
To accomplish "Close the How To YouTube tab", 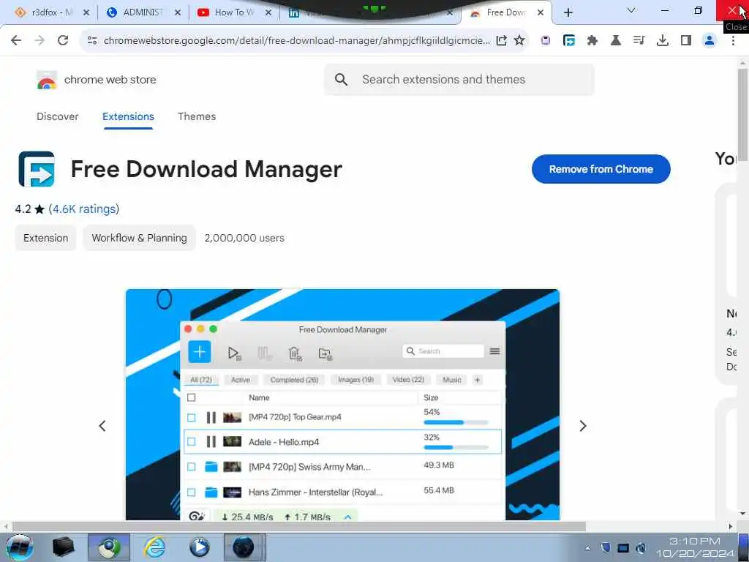I will [268, 12].
